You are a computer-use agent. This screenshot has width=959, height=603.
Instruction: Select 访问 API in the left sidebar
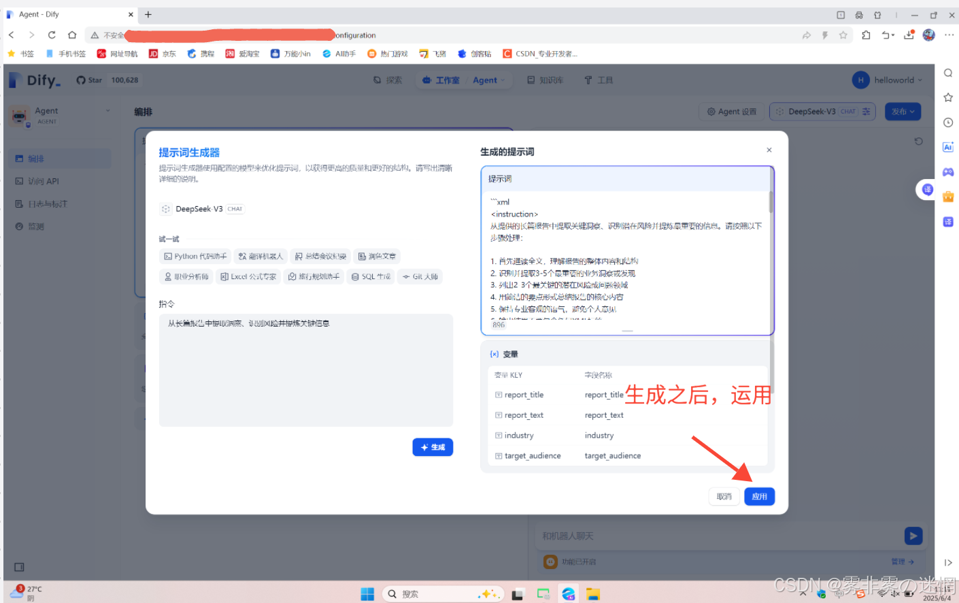click(59, 181)
